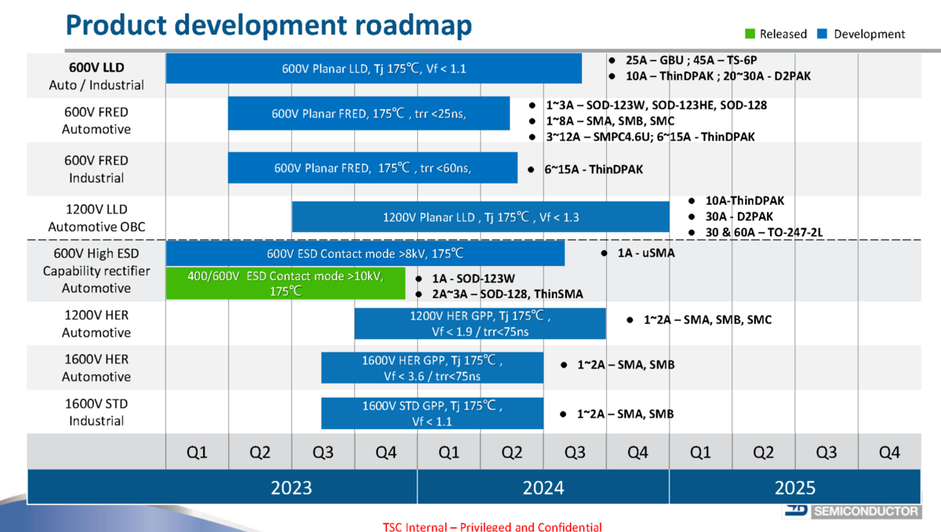Click the 2025 year header
The height and width of the screenshot is (532, 941).
click(795, 487)
